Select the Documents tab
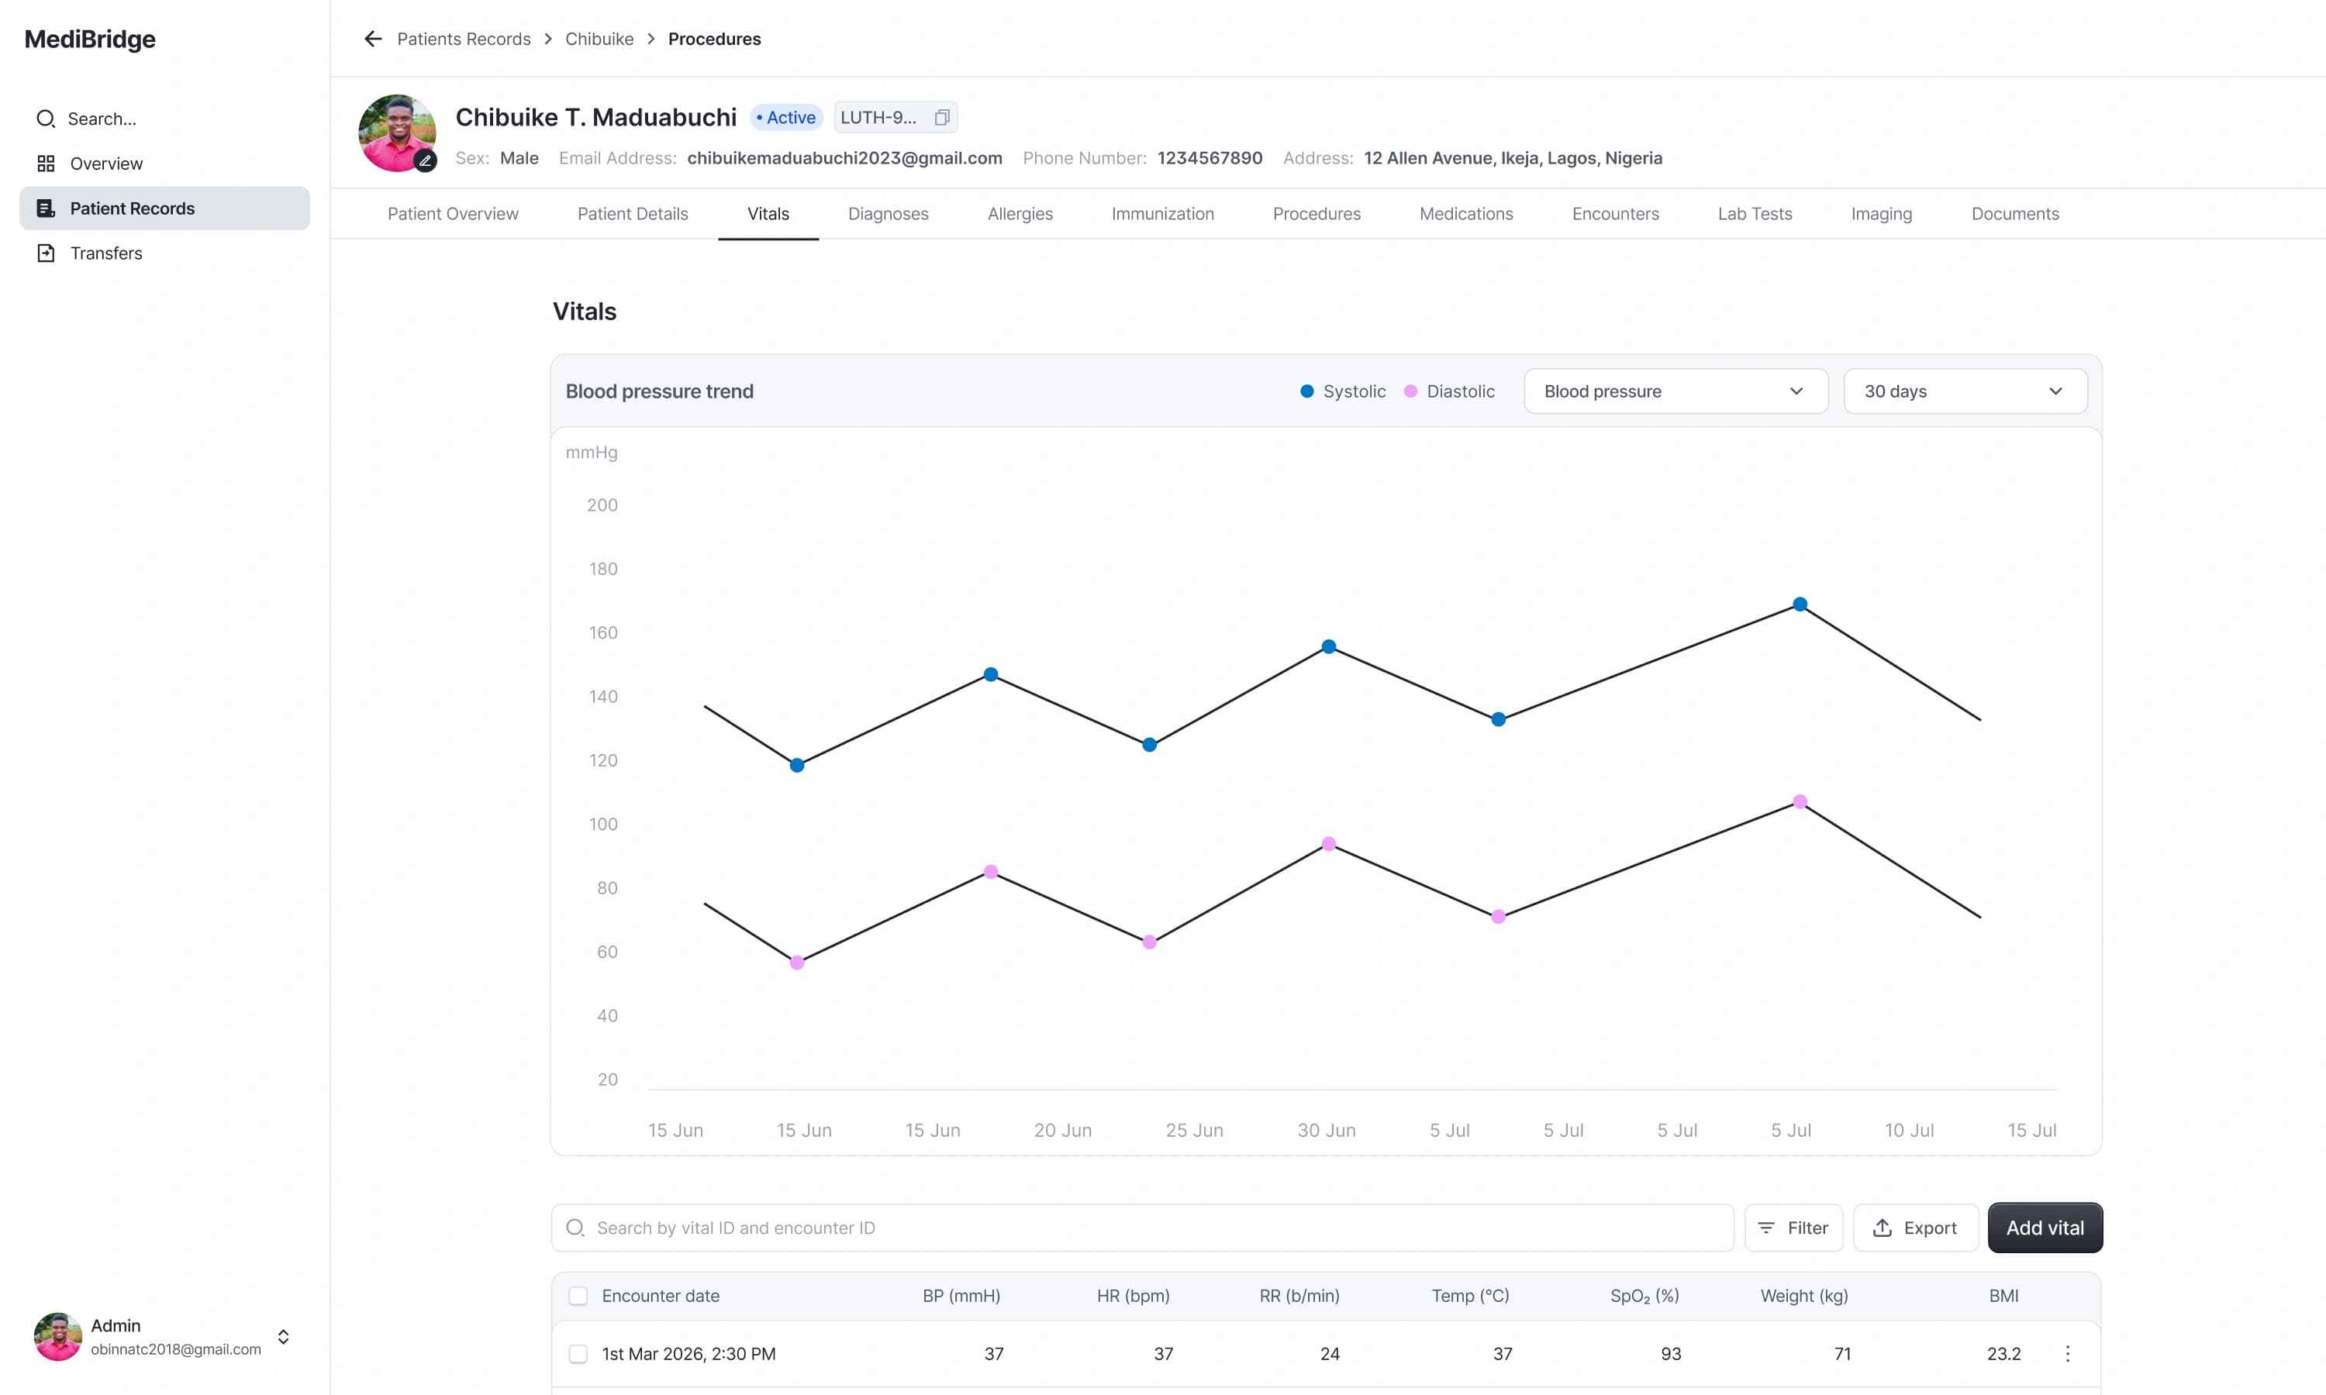Screen dimensions: 2326x1395 tap(2015, 213)
